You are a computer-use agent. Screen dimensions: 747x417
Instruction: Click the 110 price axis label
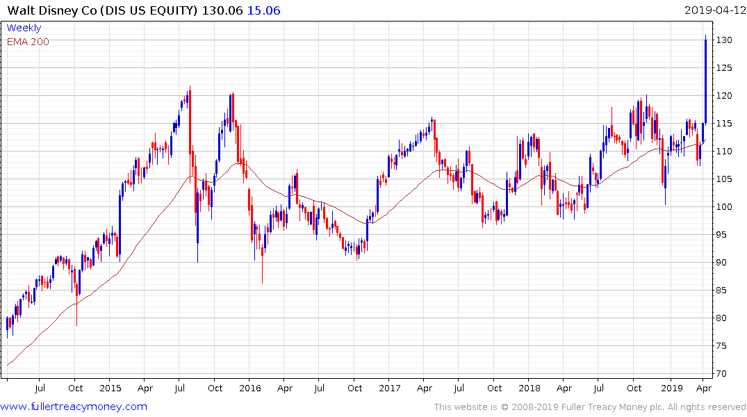pyautogui.click(x=724, y=152)
